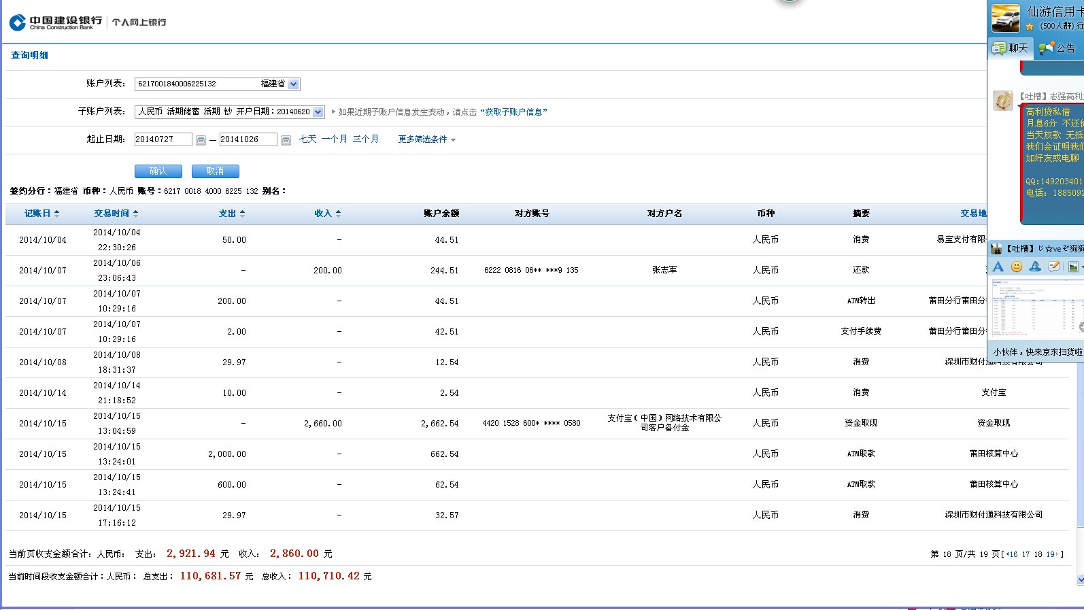Select the 一个月 quick date range

pos(335,139)
